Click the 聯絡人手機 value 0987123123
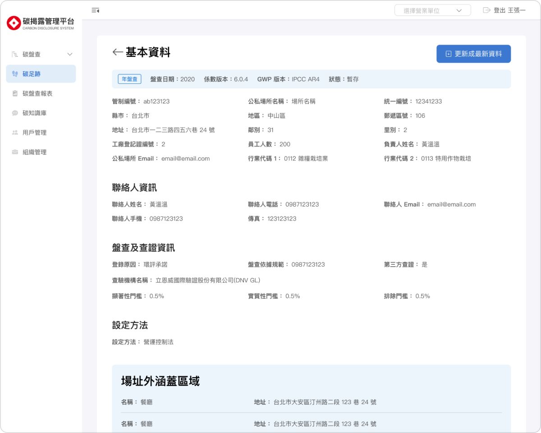This screenshot has height=433, width=541. 166,219
